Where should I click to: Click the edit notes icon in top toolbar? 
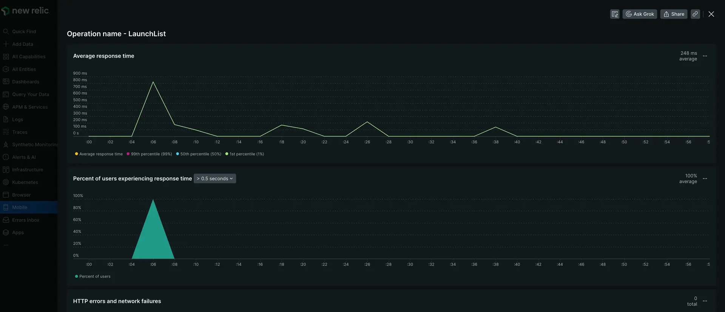tap(614, 14)
